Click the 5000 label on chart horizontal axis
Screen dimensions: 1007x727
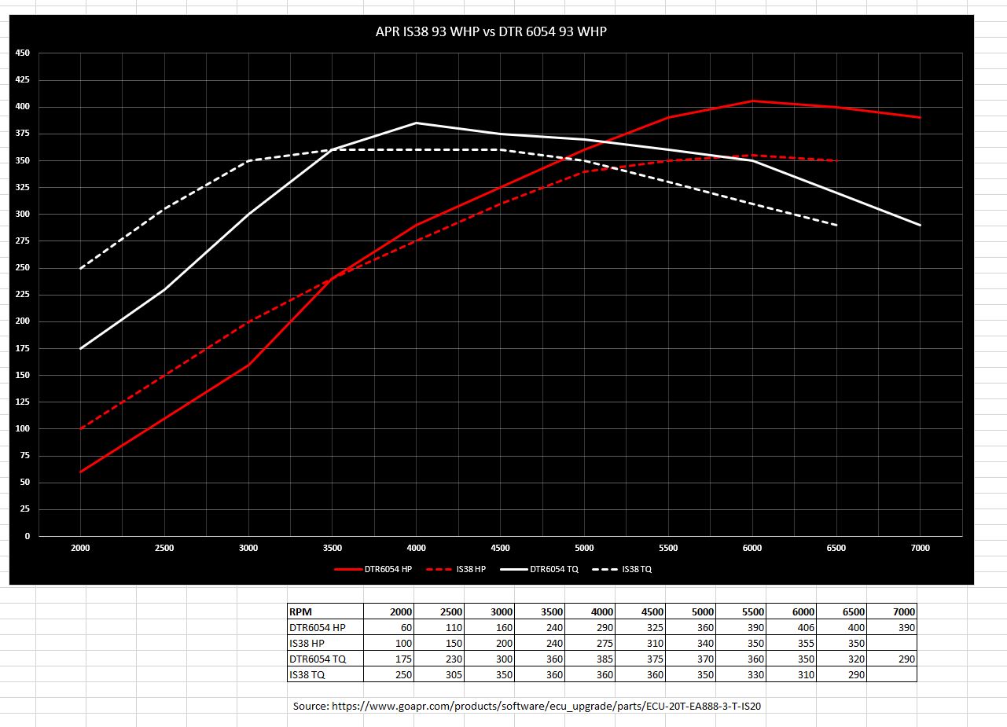point(584,548)
